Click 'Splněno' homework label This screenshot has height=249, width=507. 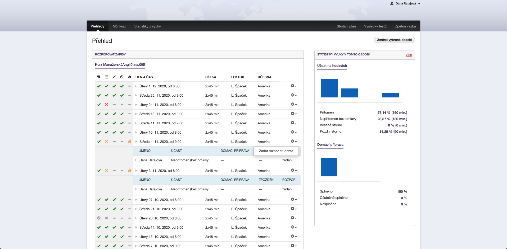tap(326, 191)
